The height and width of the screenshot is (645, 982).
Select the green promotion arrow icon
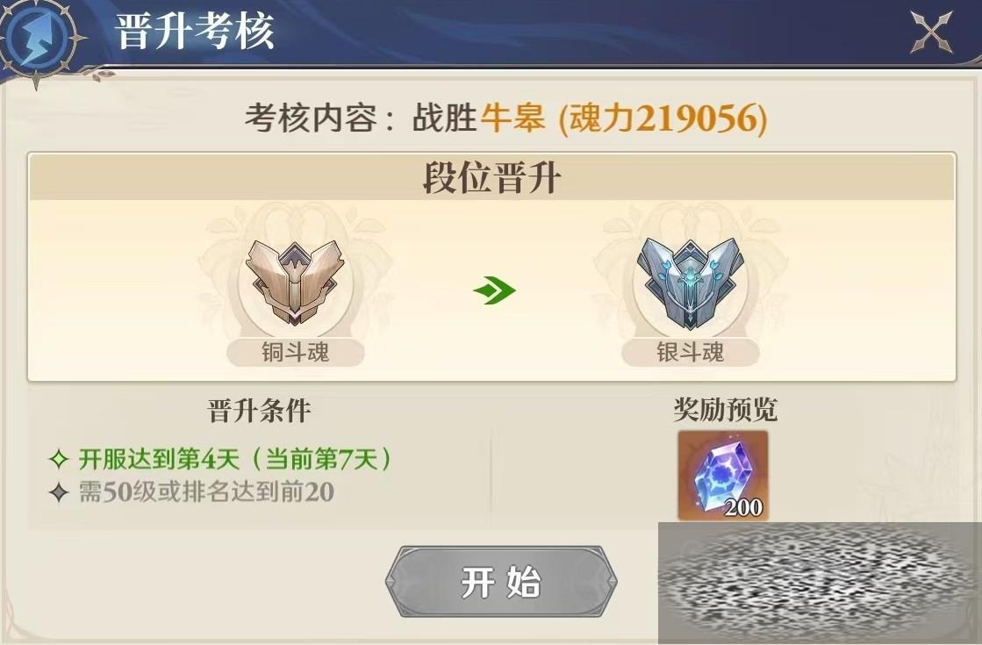[x=494, y=290]
